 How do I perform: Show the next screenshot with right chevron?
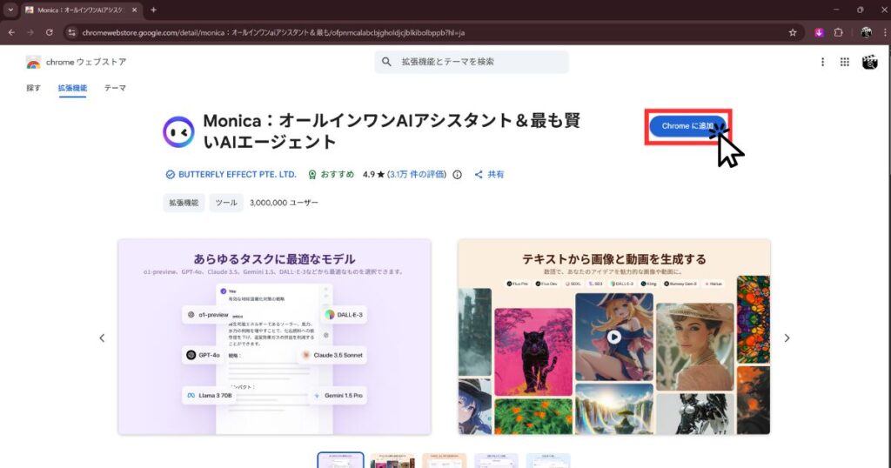click(787, 338)
